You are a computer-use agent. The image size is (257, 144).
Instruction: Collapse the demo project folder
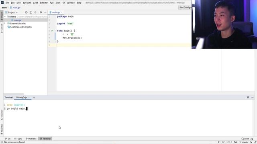click(5, 17)
